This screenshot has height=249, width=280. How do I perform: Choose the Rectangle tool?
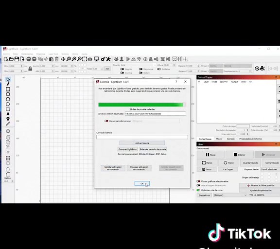[8, 89]
